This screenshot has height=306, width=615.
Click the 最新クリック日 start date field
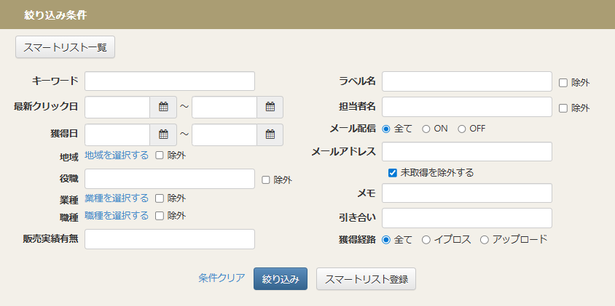tap(117, 107)
